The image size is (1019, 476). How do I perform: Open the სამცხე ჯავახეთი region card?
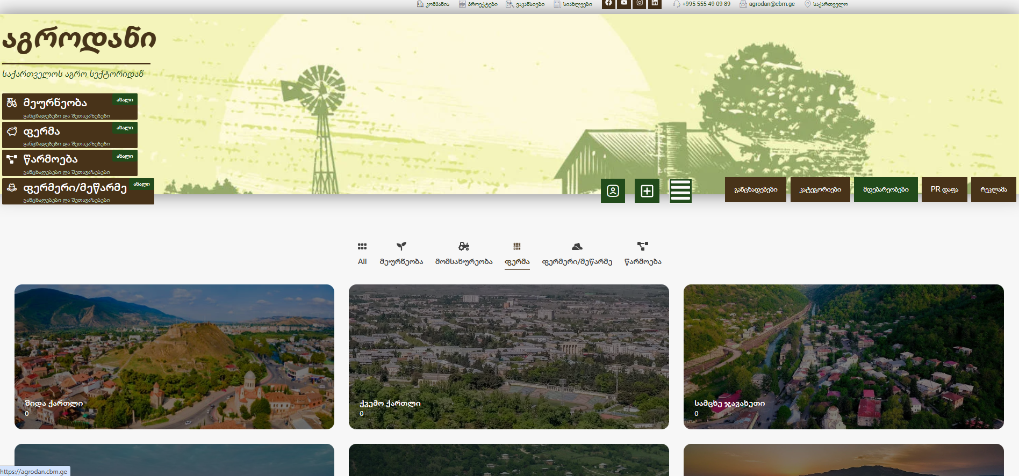(x=843, y=356)
